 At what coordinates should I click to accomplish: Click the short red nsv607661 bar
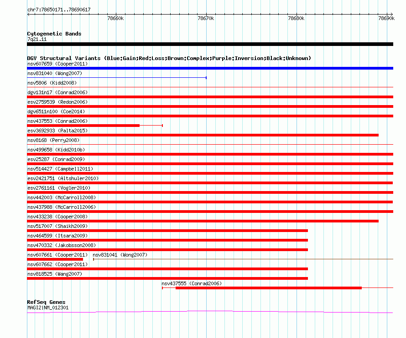[55, 259]
